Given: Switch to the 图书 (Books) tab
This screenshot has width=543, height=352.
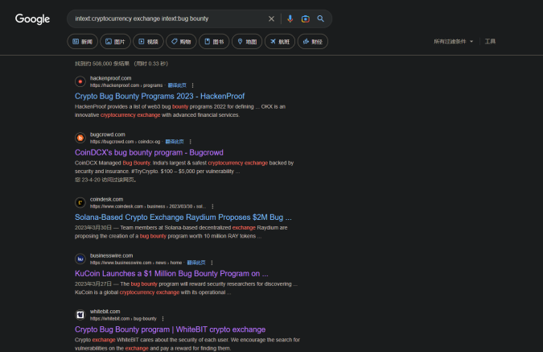Looking at the screenshot, I should pyautogui.click(x=214, y=42).
